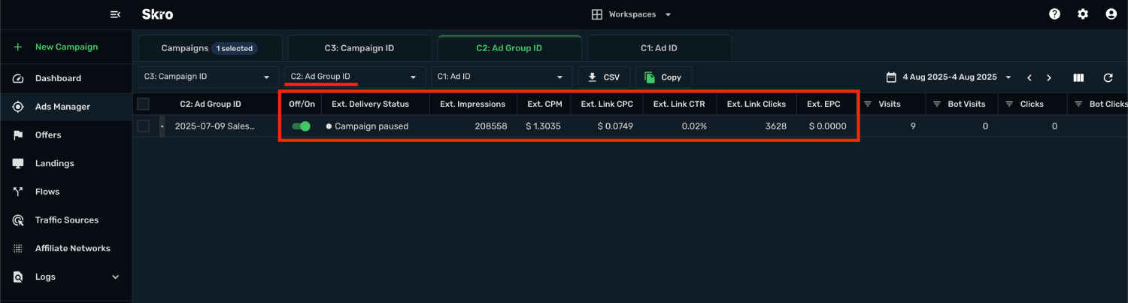Go to next date range arrow
The width and height of the screenshot is (1128, 303).
coord(1049,77)
